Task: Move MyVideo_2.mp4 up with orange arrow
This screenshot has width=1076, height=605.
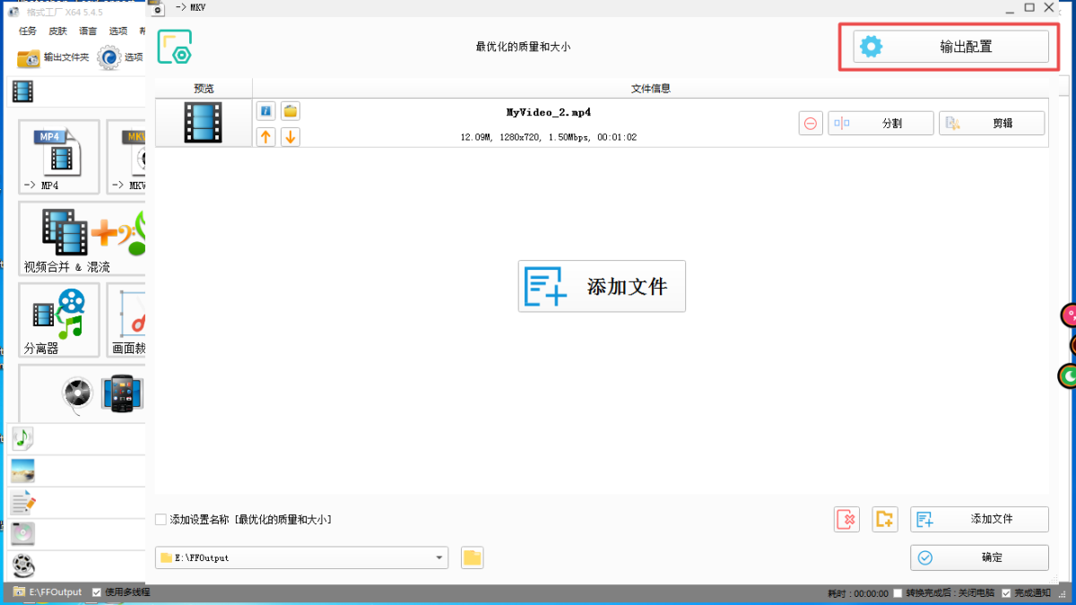Action: coord(265,137)
